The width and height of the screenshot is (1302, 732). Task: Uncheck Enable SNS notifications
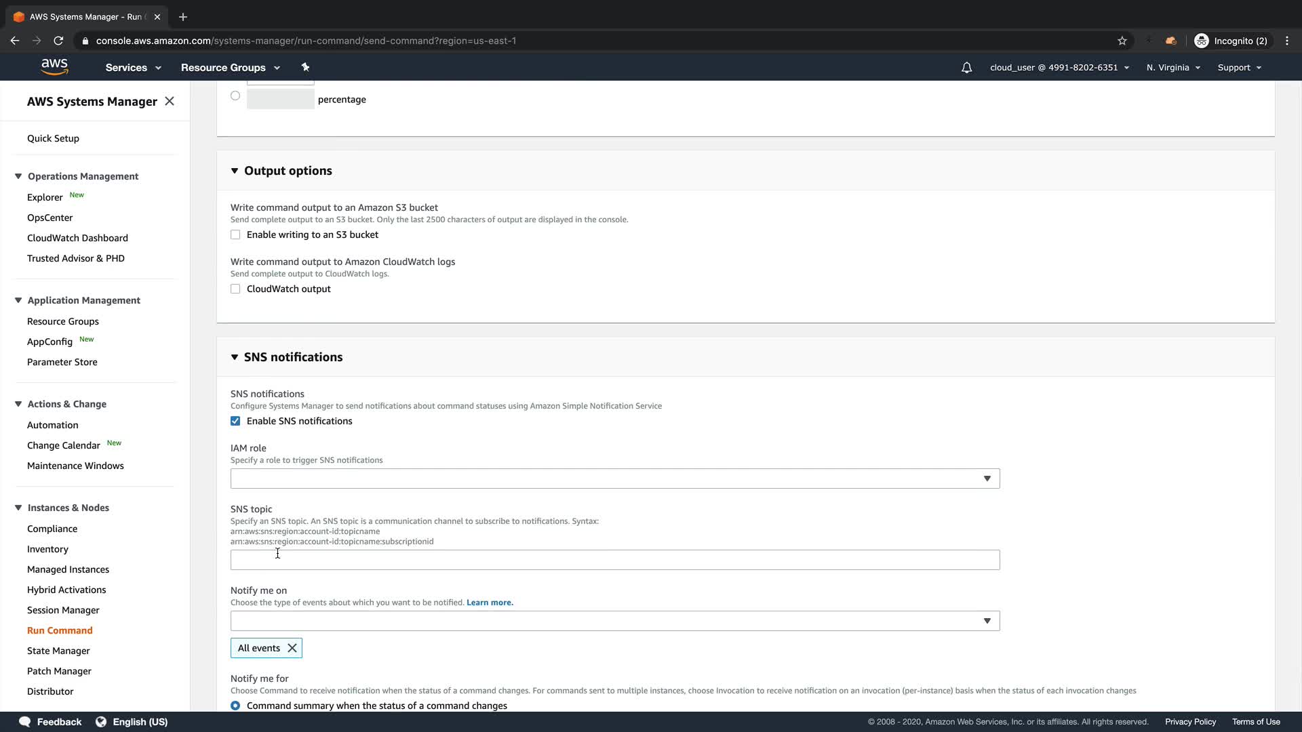click(x=235, y=421)
